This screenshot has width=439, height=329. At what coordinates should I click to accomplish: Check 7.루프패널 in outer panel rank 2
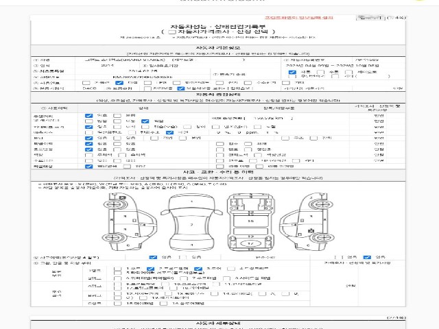[x=184, y=278]
